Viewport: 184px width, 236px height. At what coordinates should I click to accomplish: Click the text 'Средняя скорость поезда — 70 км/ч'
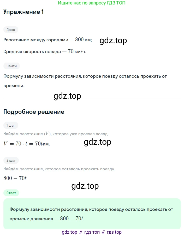(45, 52)
